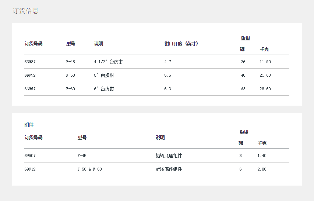
Task: Select order code 66987
Action: [x=30, y=62]
